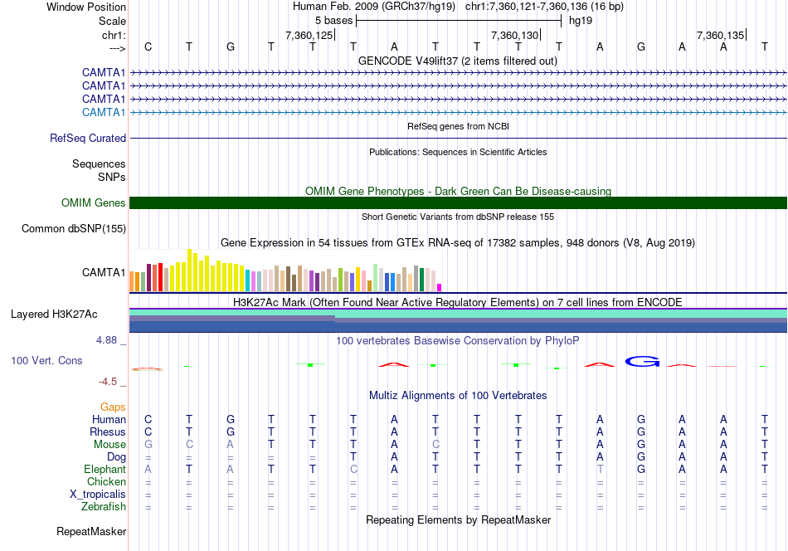This screenshot has width=788, height=551.
Task: Click RefSeq genes from NCBI title
Action: pyautogui.click(x=458, y=126)
